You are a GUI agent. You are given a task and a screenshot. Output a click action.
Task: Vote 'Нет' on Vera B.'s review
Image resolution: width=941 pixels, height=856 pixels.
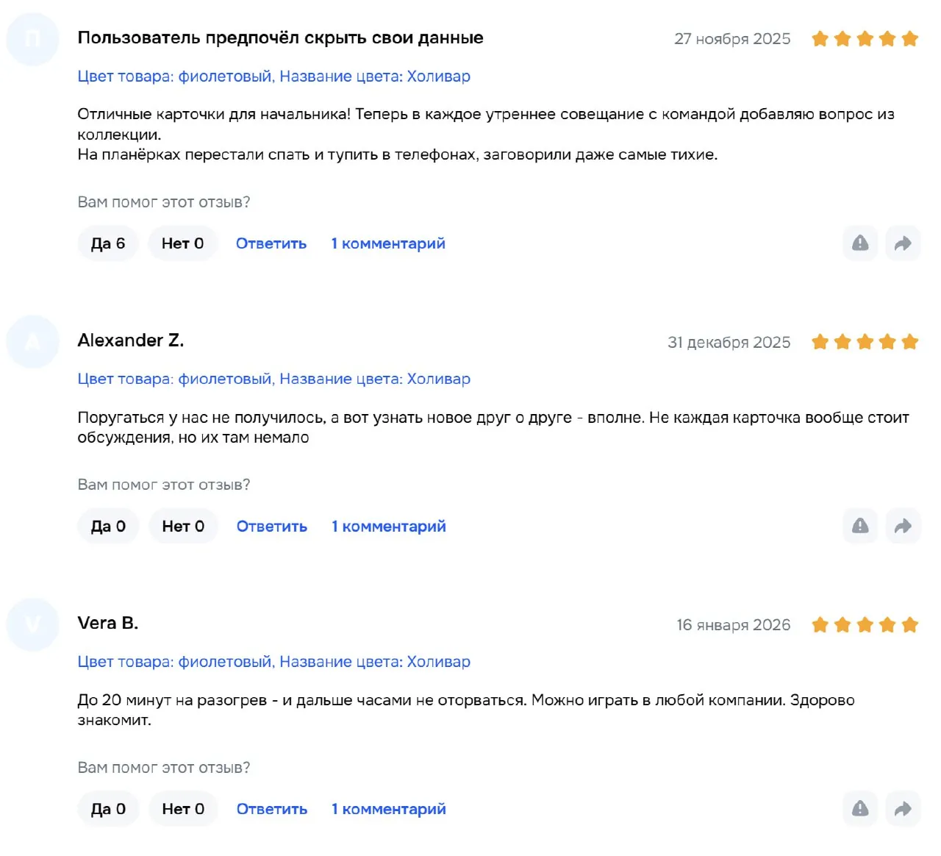[183, 809]
